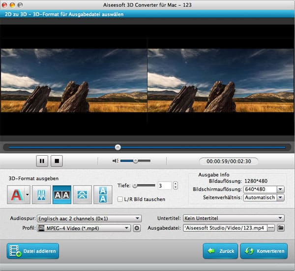
Task: Adjust the Tiefe depth slider
Action: [144, 186]
